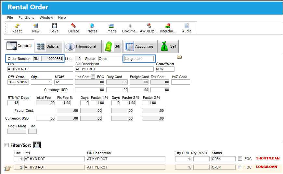This screenshot has height=174, width=283.
Task: Open the Image toolbar button
Action: coord(111,26)
